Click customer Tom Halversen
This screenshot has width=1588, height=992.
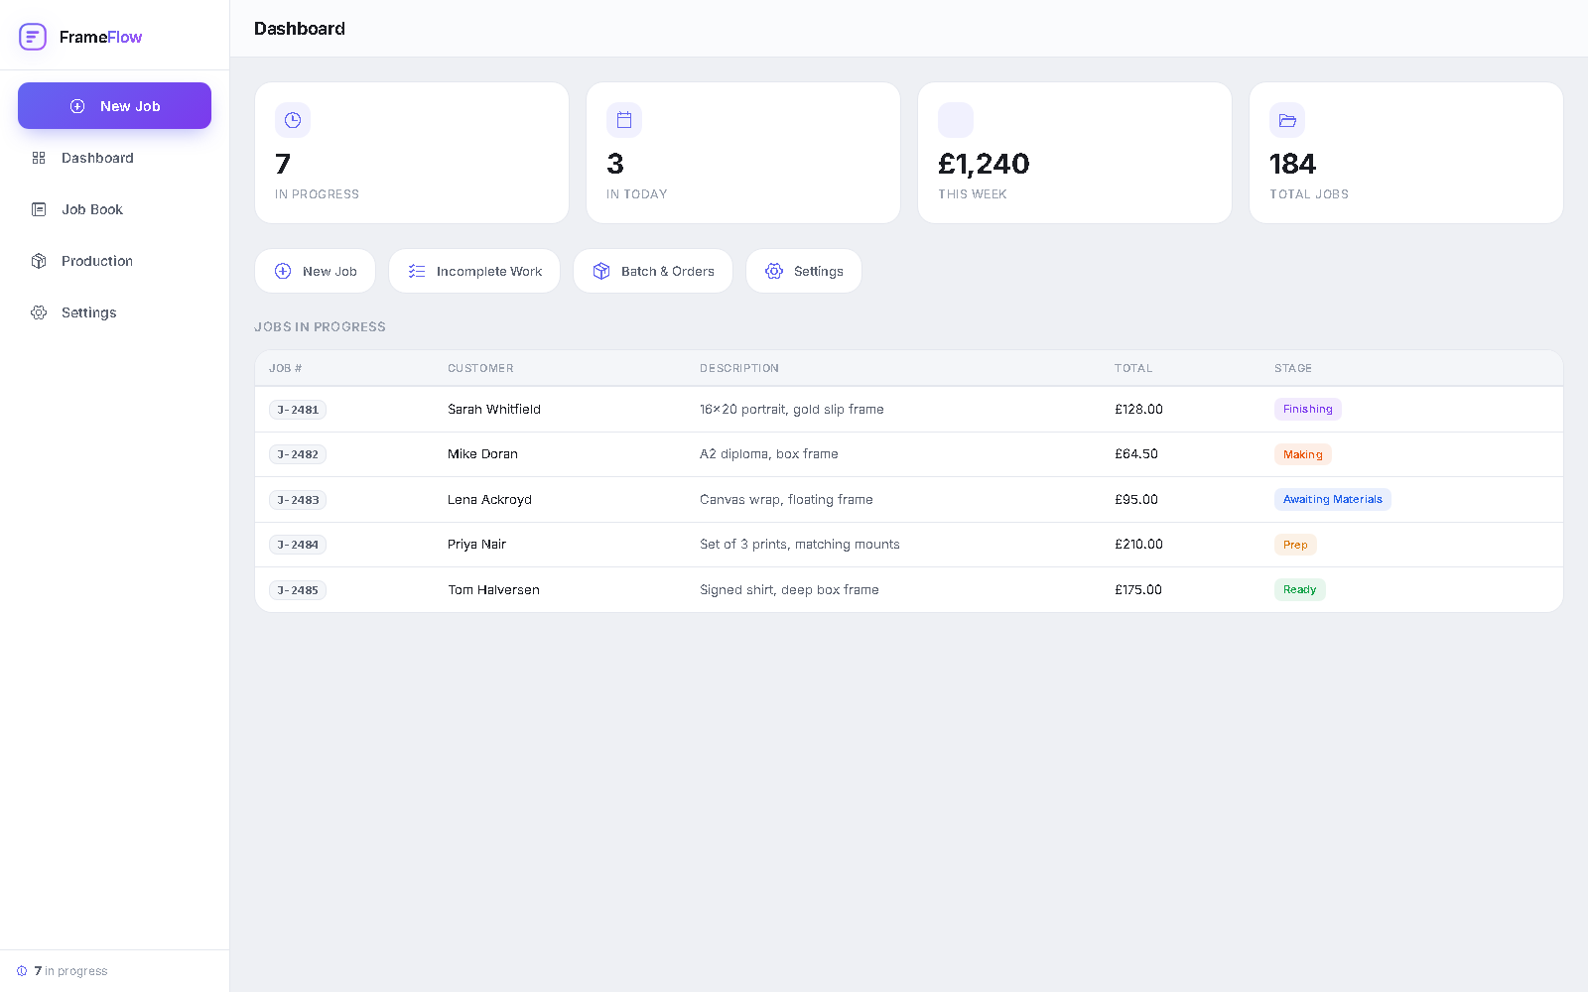coord(493,589)
